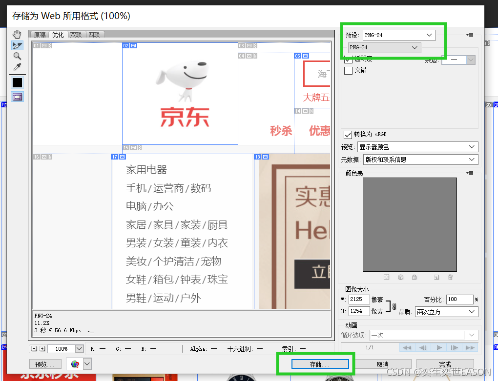Screen dimensions: 498x381
Task: Click the lock color icon
Action: (x=414, y=277)
